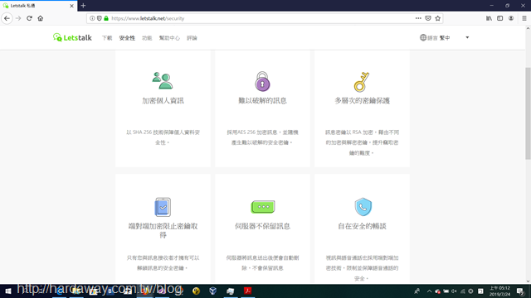Open the 幫助中心 link
The image size is (531, 298).
(x=169, y=38)
